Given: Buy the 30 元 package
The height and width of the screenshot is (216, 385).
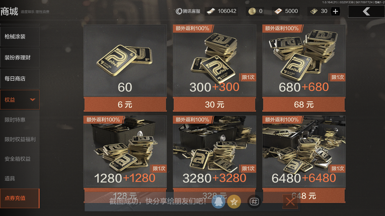Looking at the screenshot, I should pyautogui.click(x=214, y=105).
